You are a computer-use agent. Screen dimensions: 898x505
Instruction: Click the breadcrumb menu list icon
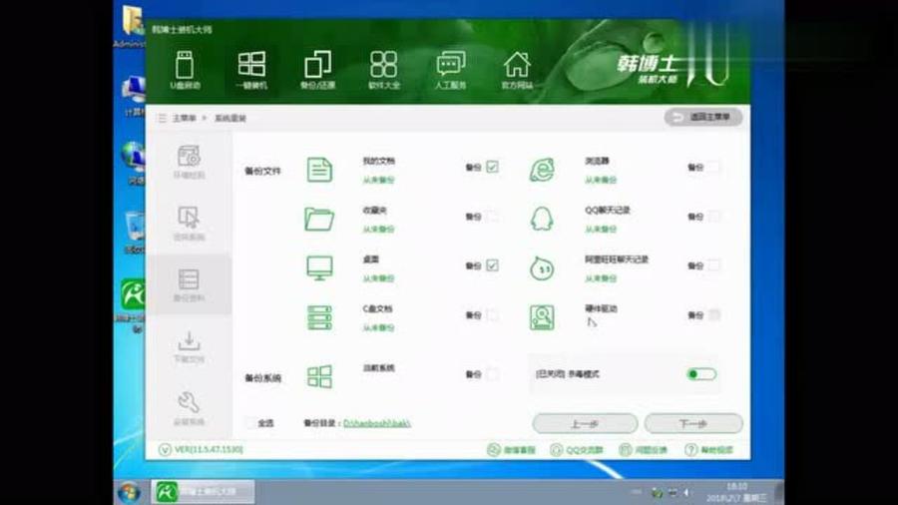tap(162, 118)
